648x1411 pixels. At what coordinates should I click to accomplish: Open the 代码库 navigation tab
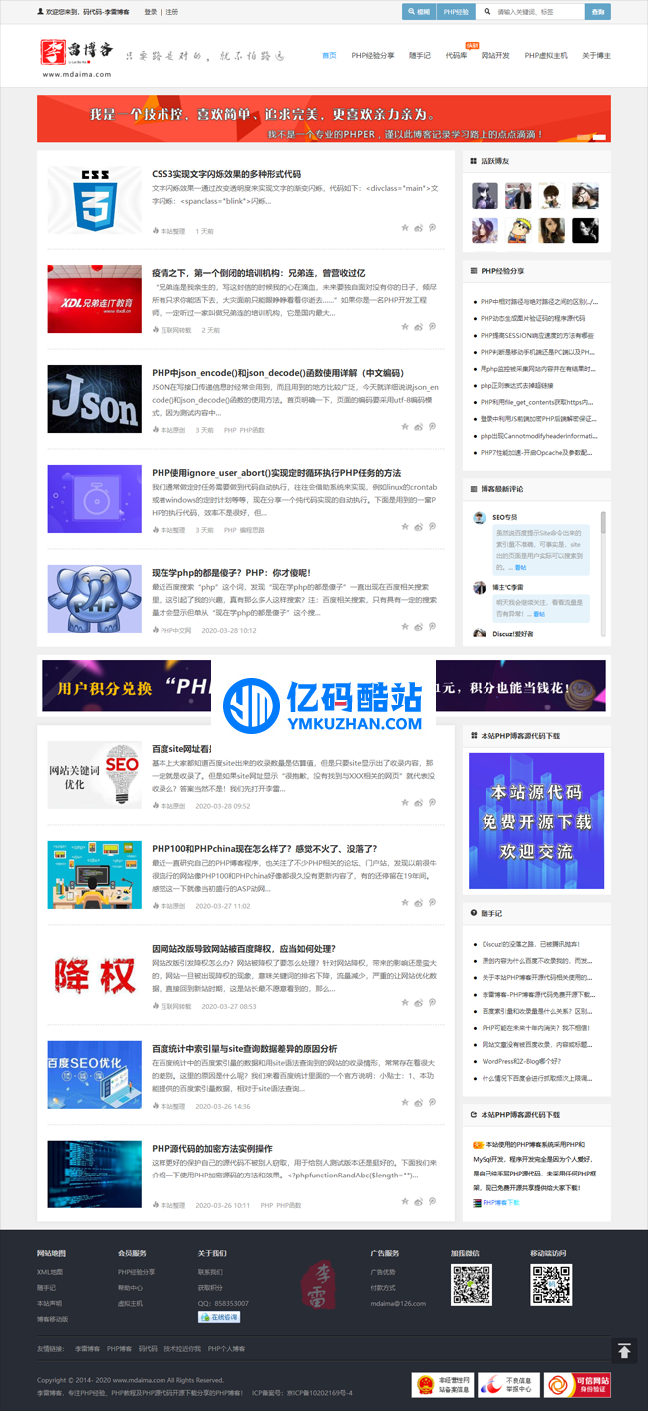(x=456, y=55)
